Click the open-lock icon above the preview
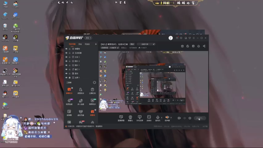 coord(188,46)
